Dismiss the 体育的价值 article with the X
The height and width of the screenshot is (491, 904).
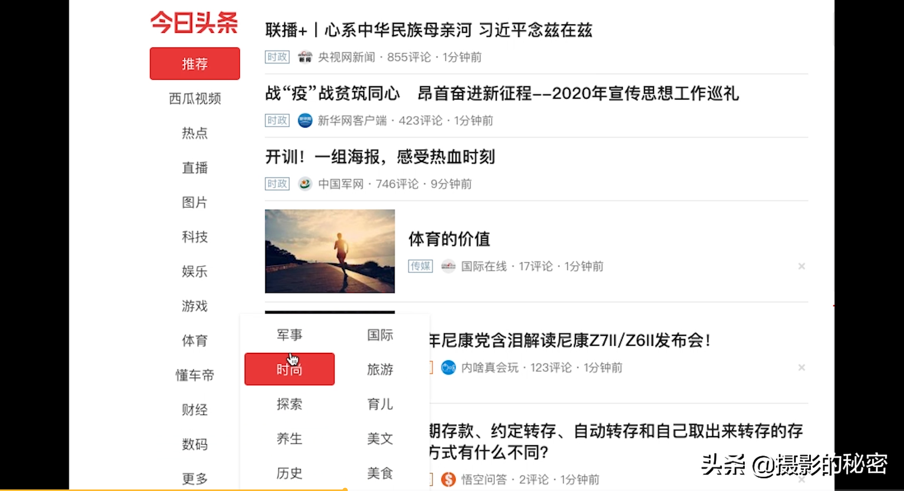802,266
